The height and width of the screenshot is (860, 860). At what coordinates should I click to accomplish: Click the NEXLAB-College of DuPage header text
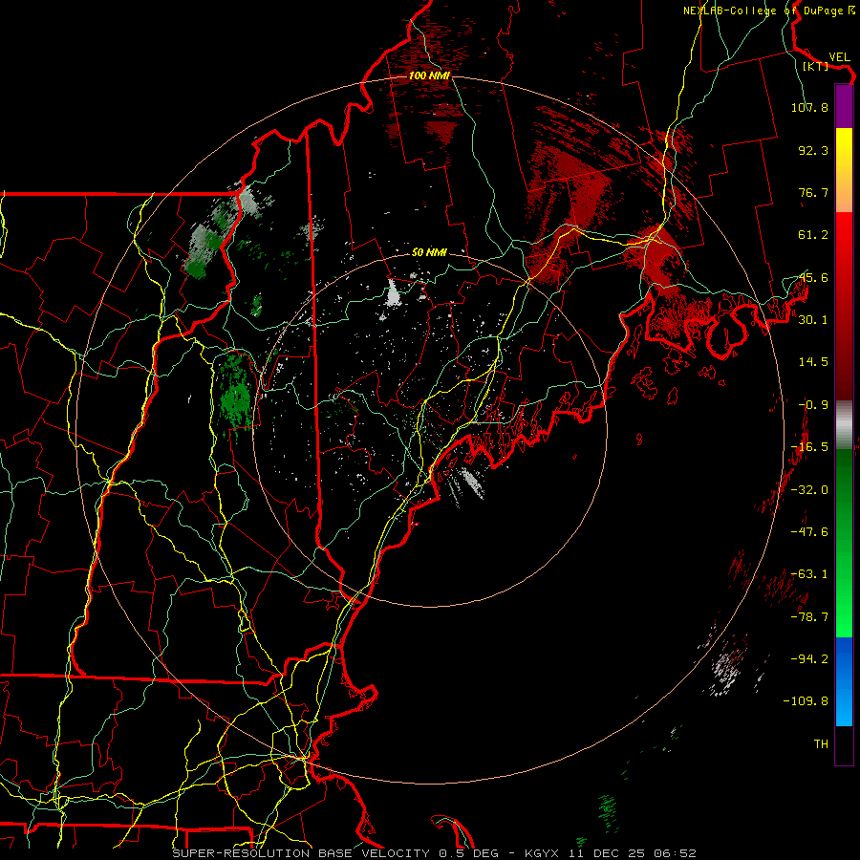tap(769, 11)
